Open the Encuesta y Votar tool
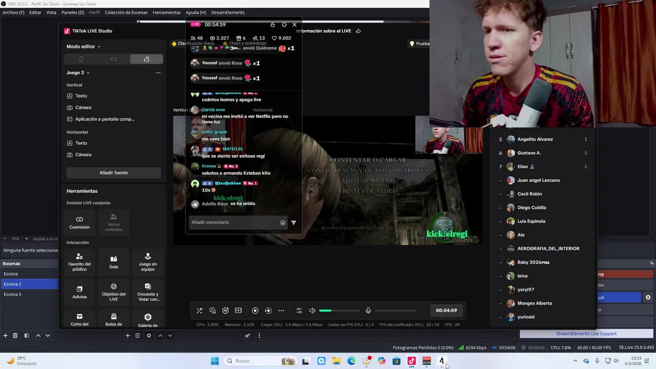Image resolution: width=656 pixels, height=369 pixels. (x=148, y=292)
